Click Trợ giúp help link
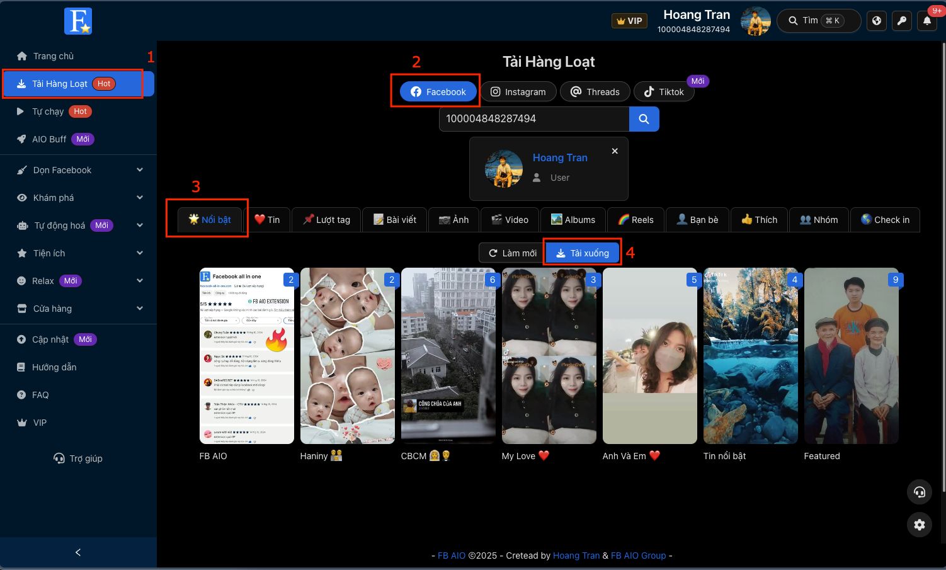Screen dimensions: 946x570 [78, 459]
